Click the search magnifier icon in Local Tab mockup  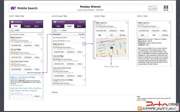tap(55, 30)
